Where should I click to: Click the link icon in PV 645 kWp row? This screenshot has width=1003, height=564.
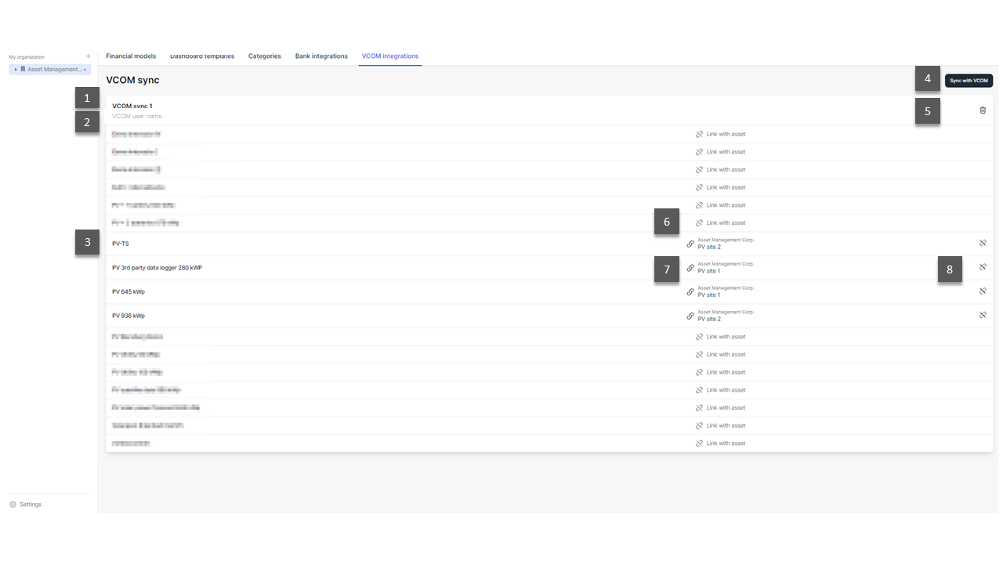click(x=690, y=291)
